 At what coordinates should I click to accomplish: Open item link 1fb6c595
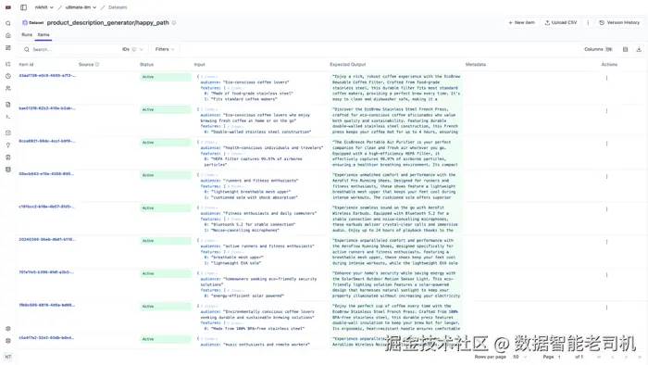47,305
